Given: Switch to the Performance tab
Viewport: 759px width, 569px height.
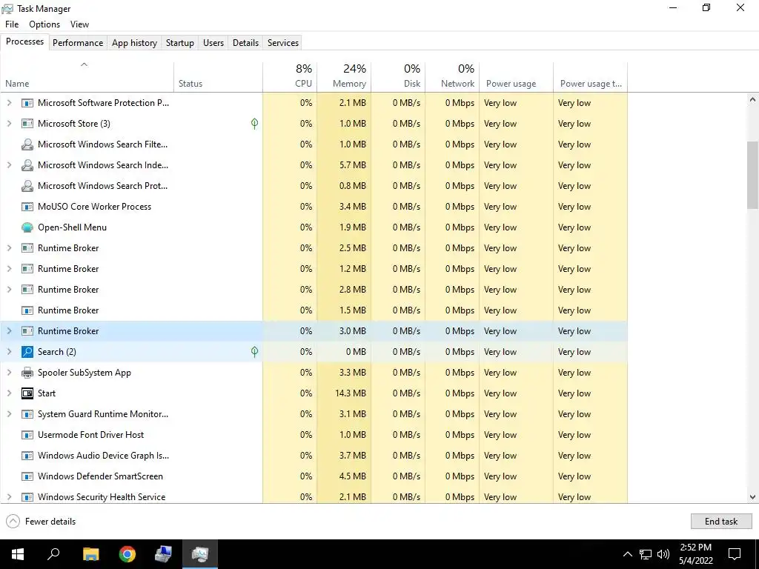Looking at the screenshot, I should (78, 42).
